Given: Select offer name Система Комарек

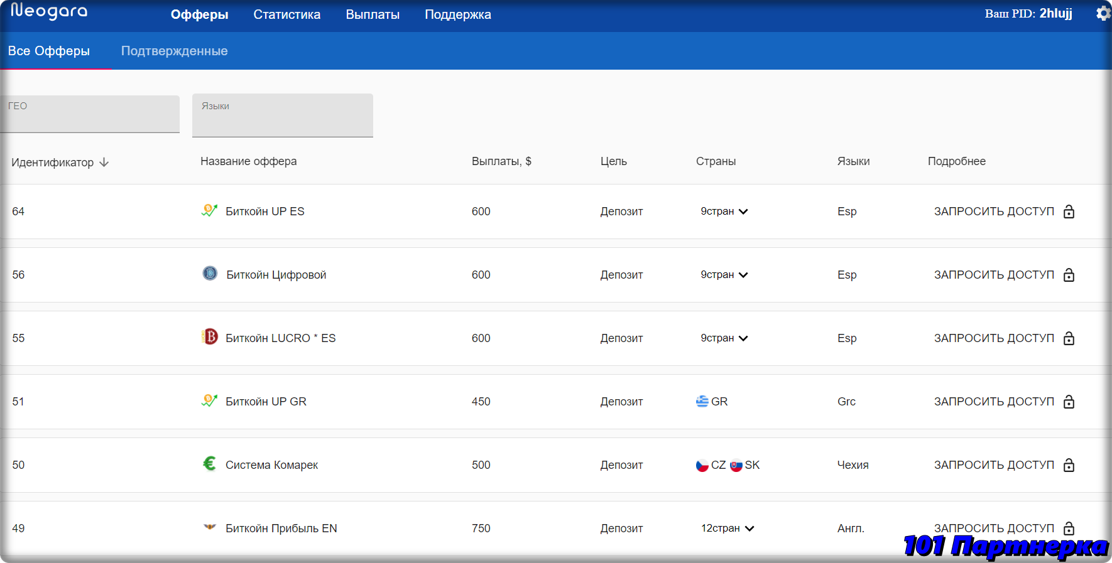Looking at the screenshot, I should click(x=272, y=465).
